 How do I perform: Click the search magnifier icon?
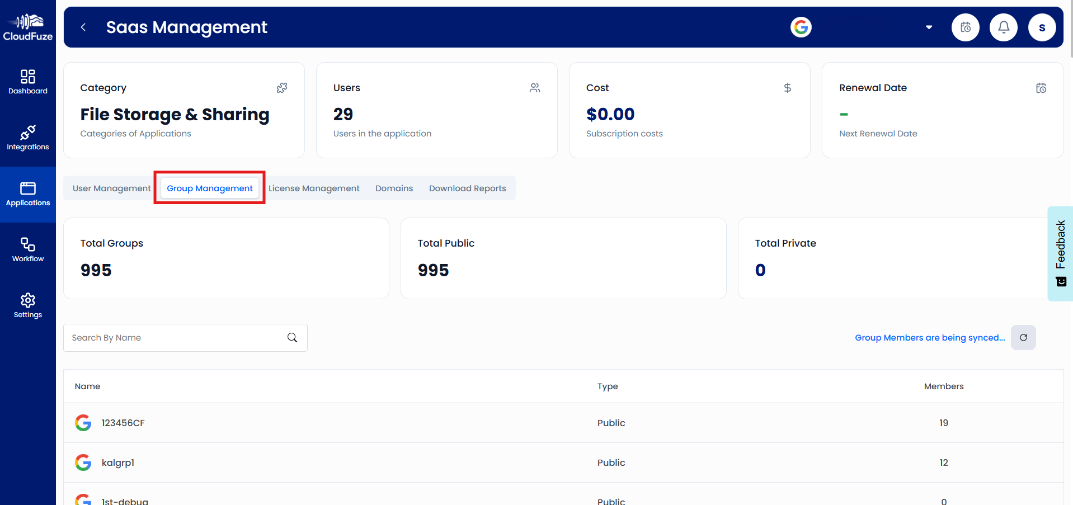[x=292, y=338]
